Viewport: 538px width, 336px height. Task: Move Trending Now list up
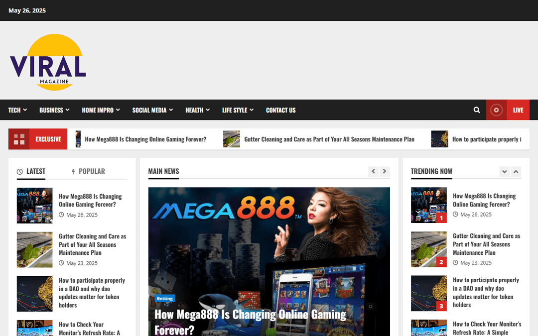(x=516, y=171)
